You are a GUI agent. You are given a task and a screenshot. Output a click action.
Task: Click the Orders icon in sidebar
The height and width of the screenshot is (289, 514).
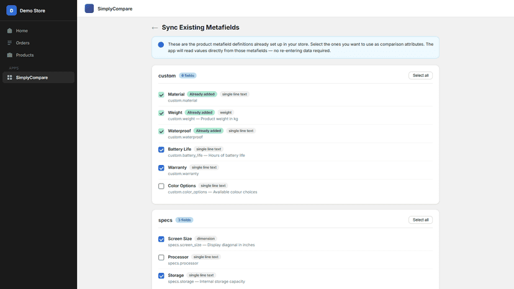(9, 43)
